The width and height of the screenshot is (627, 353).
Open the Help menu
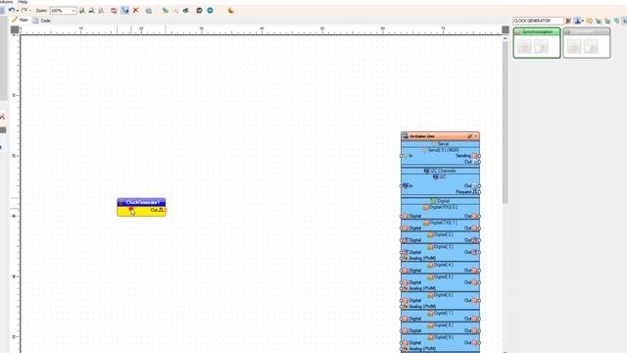(x=23, y=2)
